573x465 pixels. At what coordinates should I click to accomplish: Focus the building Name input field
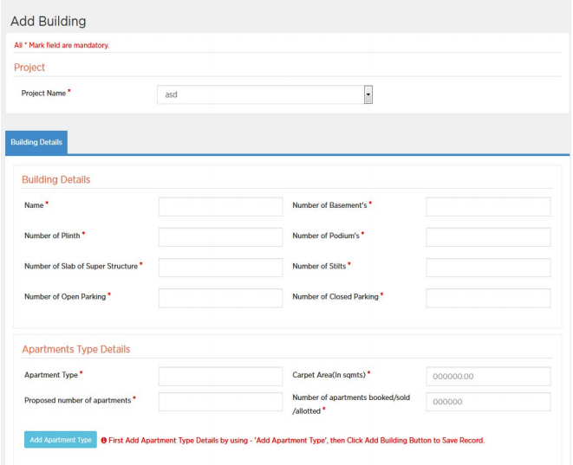[x=220, y=206]
